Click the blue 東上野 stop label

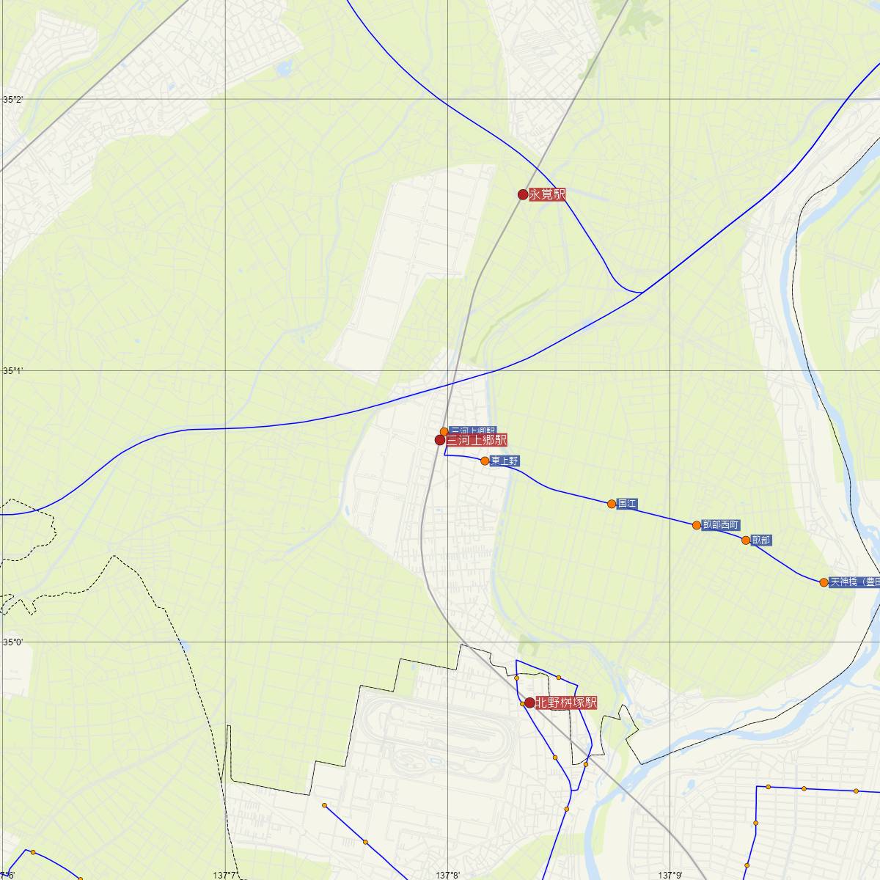pos(505,461)
